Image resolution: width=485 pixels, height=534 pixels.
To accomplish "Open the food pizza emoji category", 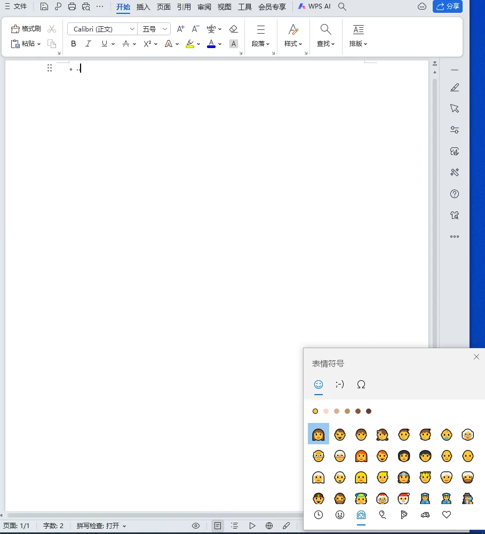I will 404,515.
